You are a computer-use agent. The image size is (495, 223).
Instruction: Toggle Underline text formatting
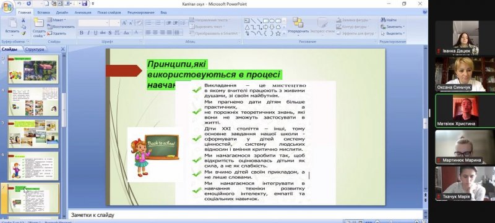point(95,33)
